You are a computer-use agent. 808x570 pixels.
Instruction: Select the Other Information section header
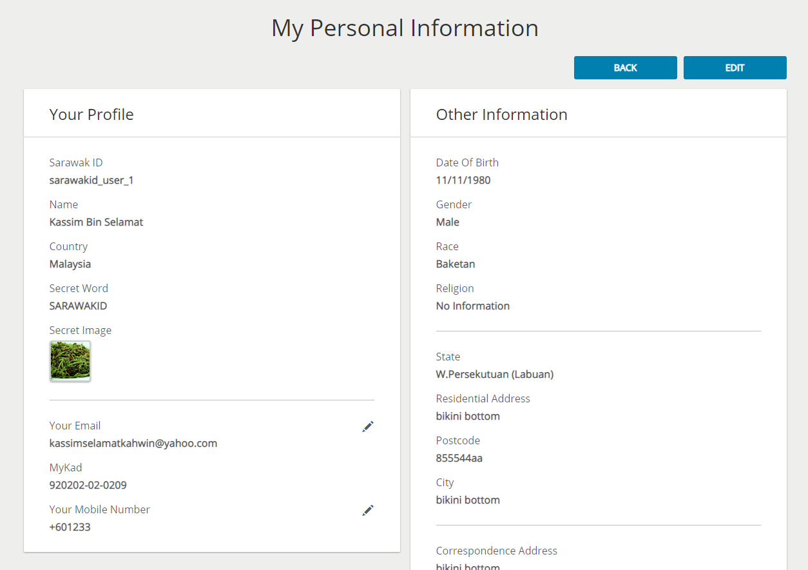501,114
